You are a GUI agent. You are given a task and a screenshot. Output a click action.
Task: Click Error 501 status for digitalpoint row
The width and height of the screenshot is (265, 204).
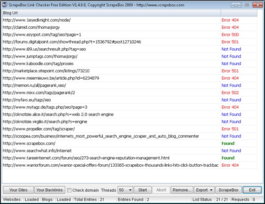(x=230, y=42)
